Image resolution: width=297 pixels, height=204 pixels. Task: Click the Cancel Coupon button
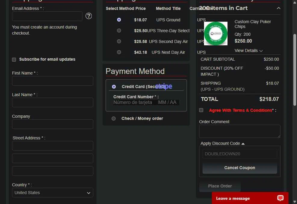240,168
